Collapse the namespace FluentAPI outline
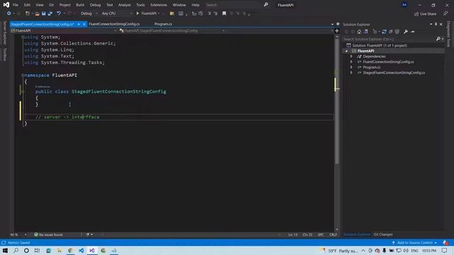The height and width of the screenshot is (255, 454). coord(23,75)
